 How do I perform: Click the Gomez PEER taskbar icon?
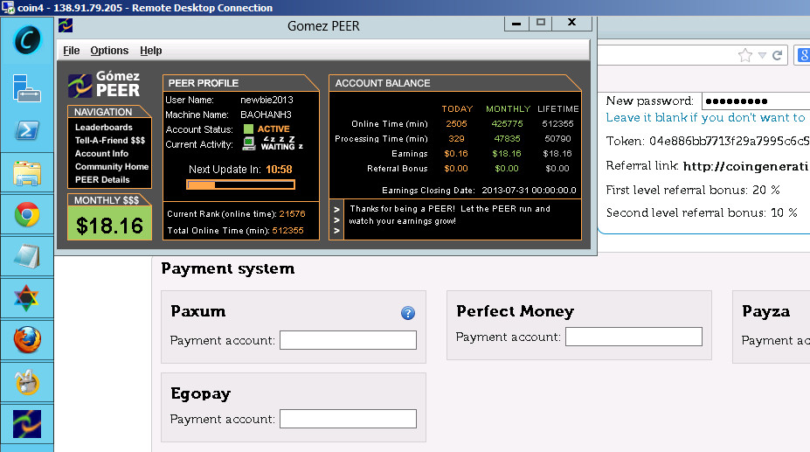pyautogui.click(x=27, y=423)
